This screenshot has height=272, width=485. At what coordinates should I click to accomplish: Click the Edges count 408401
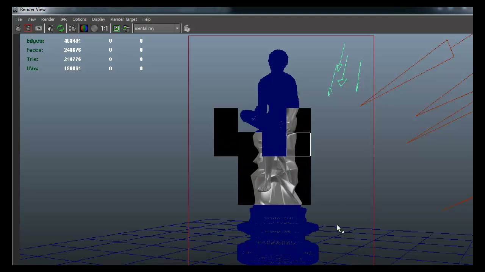click(x=72, y=41)
